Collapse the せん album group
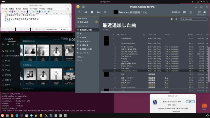 click(114, 74)
